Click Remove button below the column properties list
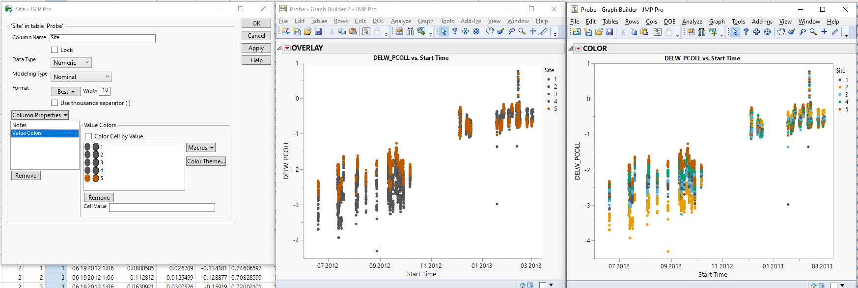The height and width of the screenshot is (288, 858). (x=26, y=176)
